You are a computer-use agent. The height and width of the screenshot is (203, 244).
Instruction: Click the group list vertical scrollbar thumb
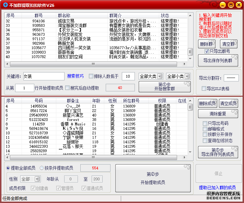[190, 52]
